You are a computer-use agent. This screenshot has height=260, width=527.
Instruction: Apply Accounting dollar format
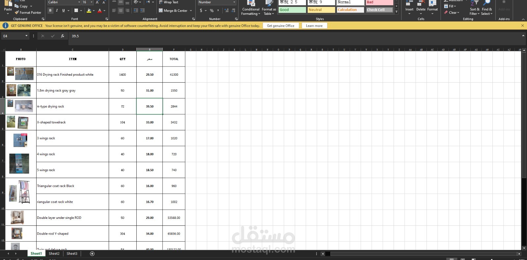201,11
